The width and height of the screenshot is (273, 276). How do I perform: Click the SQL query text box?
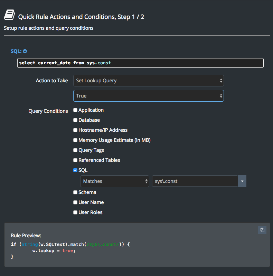coord(140,63)
